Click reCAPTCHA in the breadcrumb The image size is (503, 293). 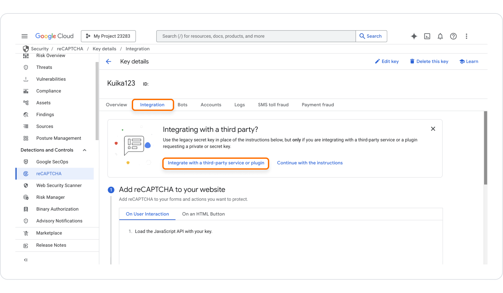70,49
